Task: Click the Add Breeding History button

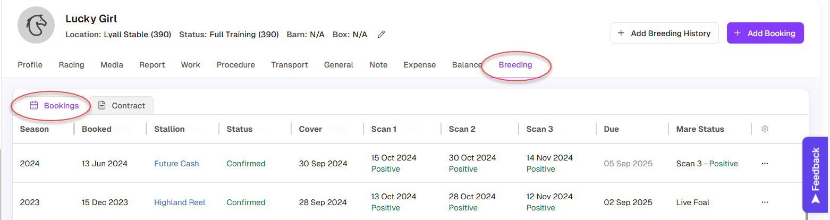Action: (x=664, y=33)
